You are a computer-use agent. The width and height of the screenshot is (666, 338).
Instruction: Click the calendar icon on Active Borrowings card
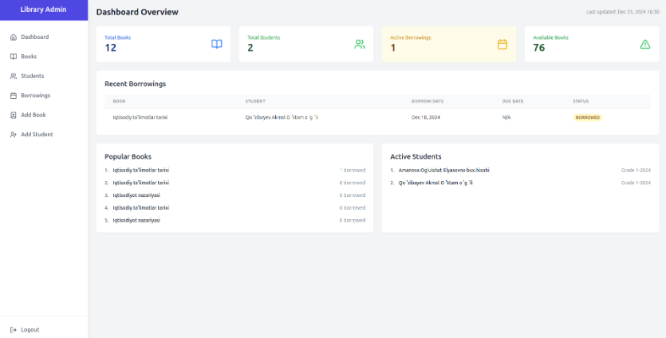tap(502, 44)
